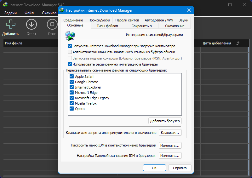252x178 pixels.
Task: Uncheck Google Chrome in browser list
Action: pos(72,82)
